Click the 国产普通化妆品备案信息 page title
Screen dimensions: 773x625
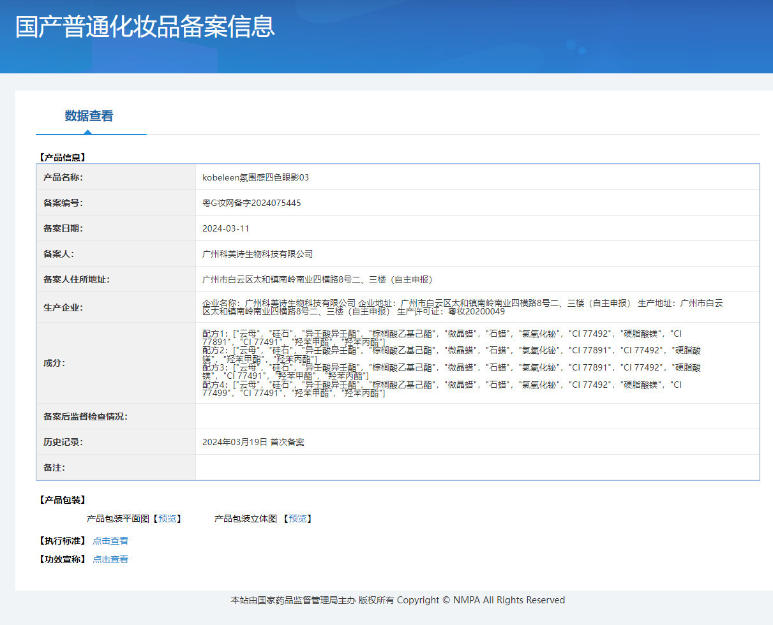tap(146, 26)
